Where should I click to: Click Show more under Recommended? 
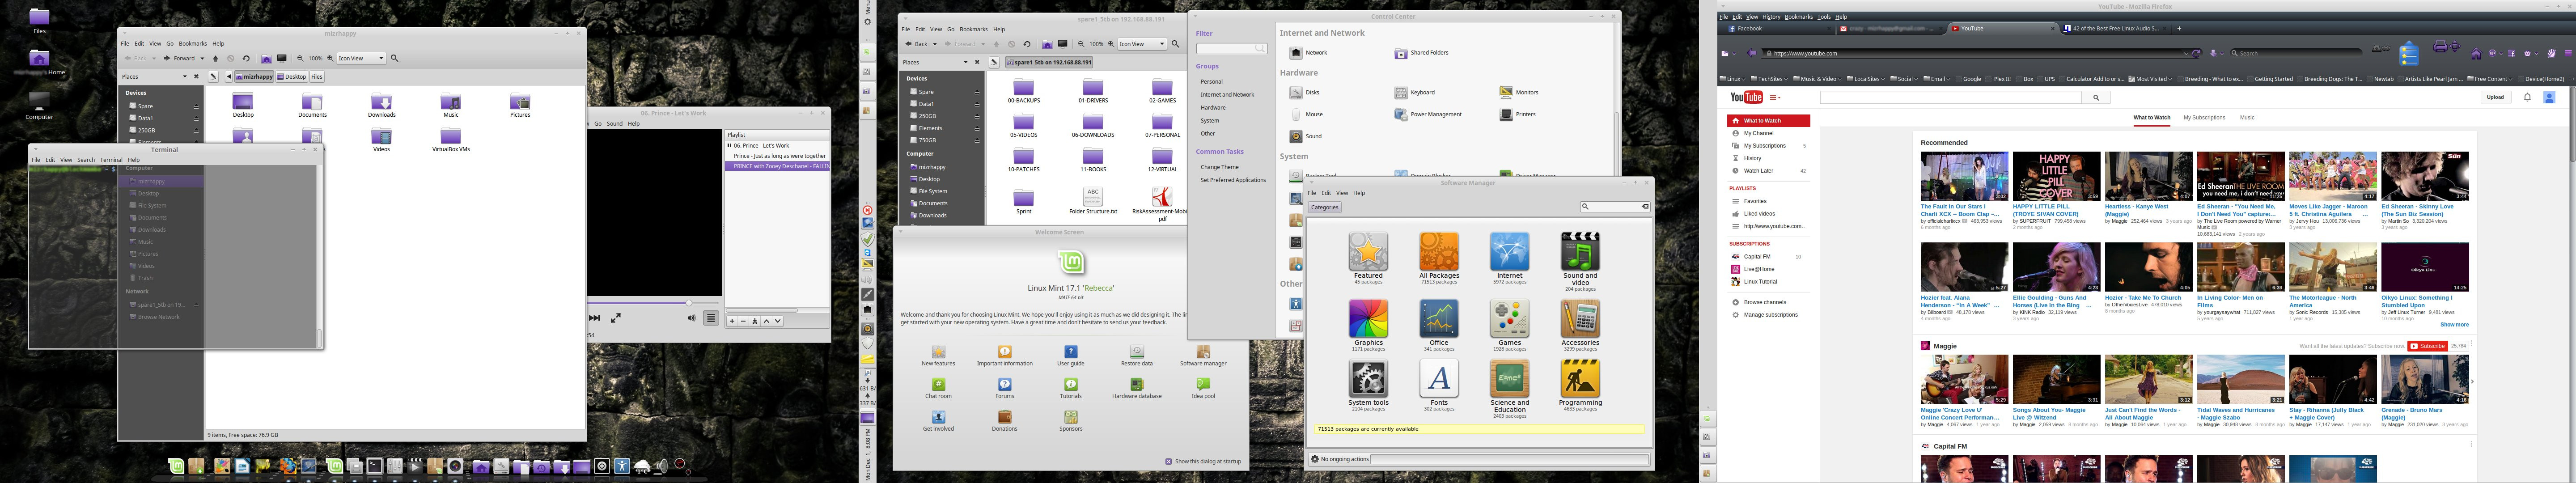pyautogui.click(x=2454, y=325)
